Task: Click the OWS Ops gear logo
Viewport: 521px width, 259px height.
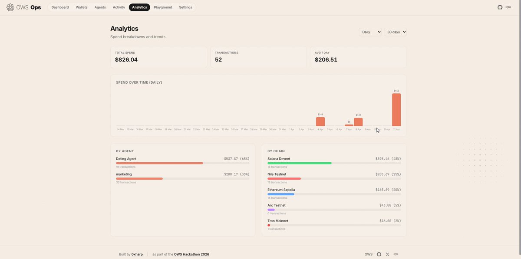Action: coord(10,7)
